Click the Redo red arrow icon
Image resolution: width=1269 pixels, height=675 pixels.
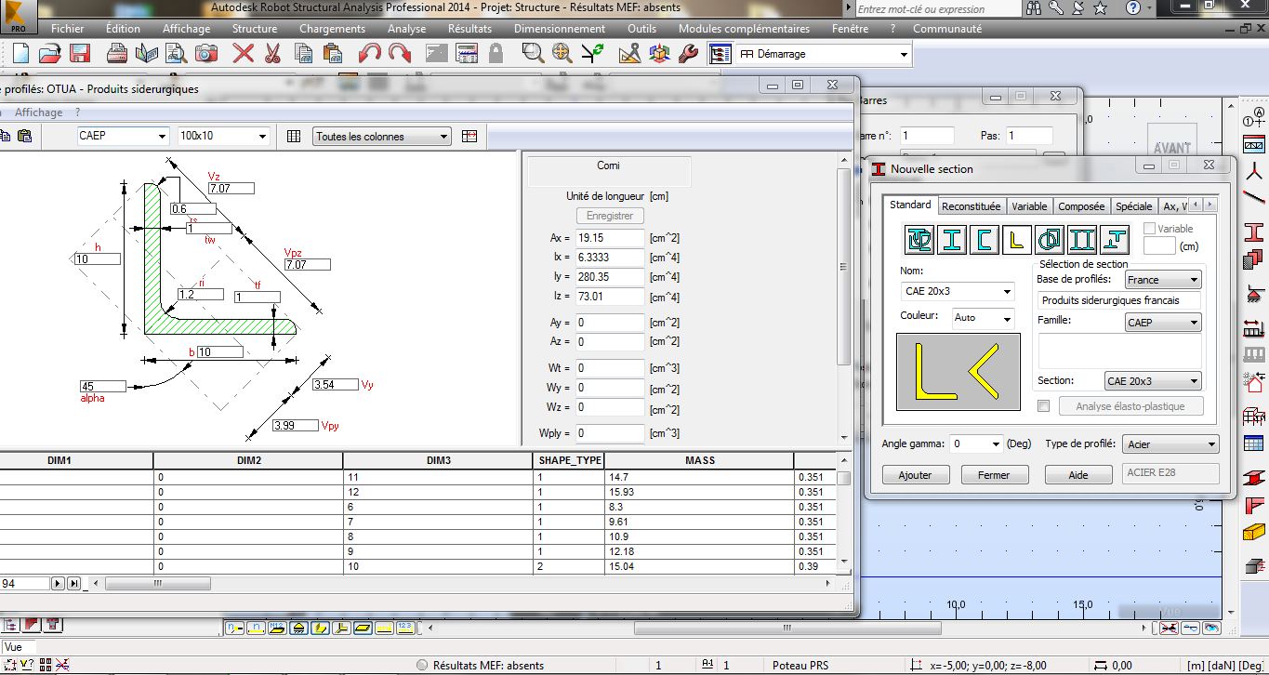[400, 53]
